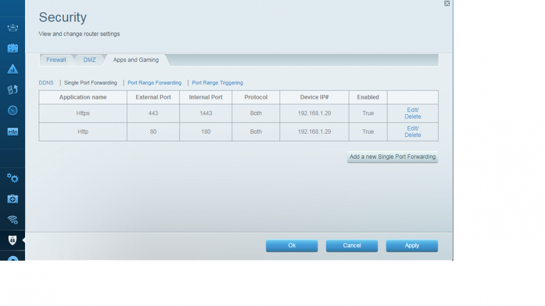This screenshot has width=545, height=306.
Task: Open Parental Controls warning triangle icon
Action: [x=13, y=69]
